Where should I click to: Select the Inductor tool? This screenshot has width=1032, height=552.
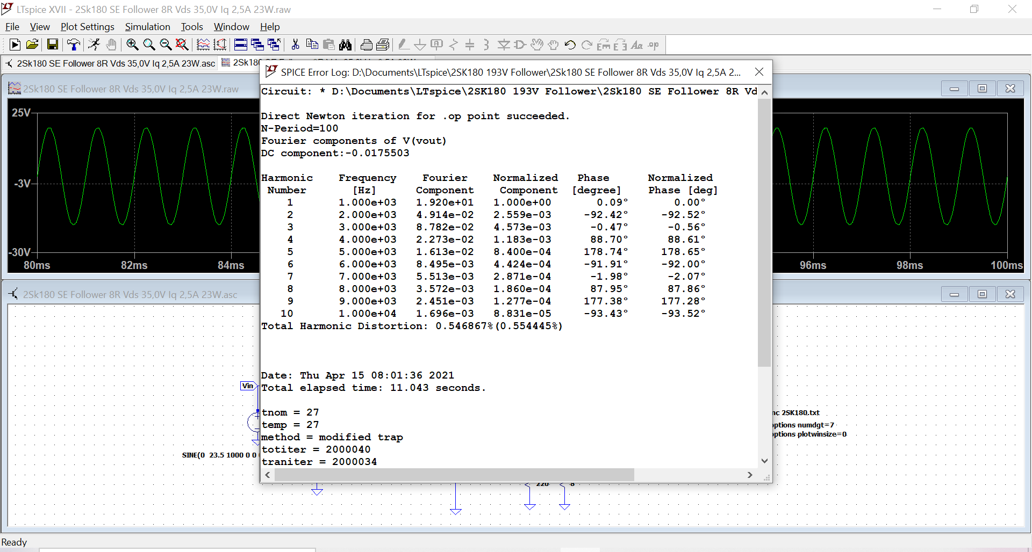coord(486,45)
